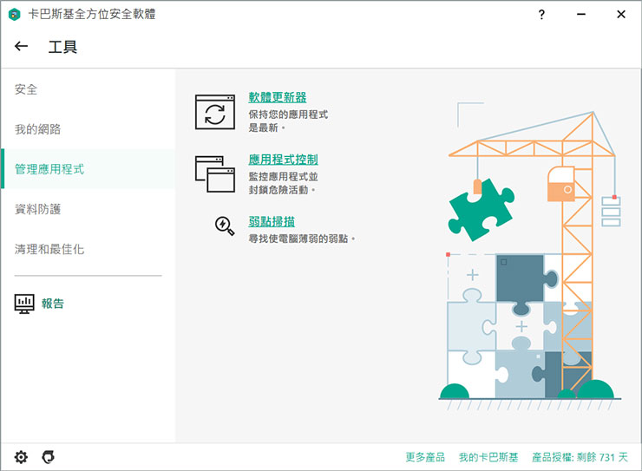The height and width of the screenshot is (471, 642).
Task: Open the Kaspersky app logo icon
Action: tap(15, 15)
